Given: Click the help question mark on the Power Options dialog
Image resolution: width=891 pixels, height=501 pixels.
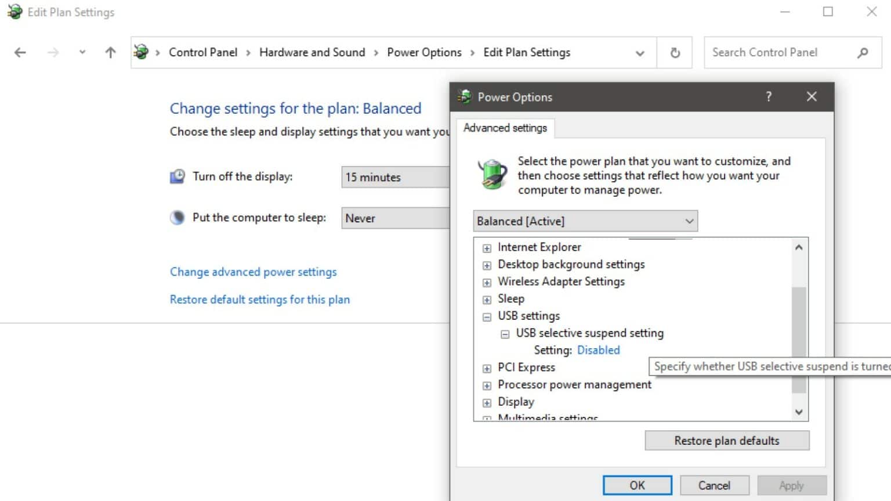Looking at the screenshot, I should pyautogui.click(x=769, y=96).
